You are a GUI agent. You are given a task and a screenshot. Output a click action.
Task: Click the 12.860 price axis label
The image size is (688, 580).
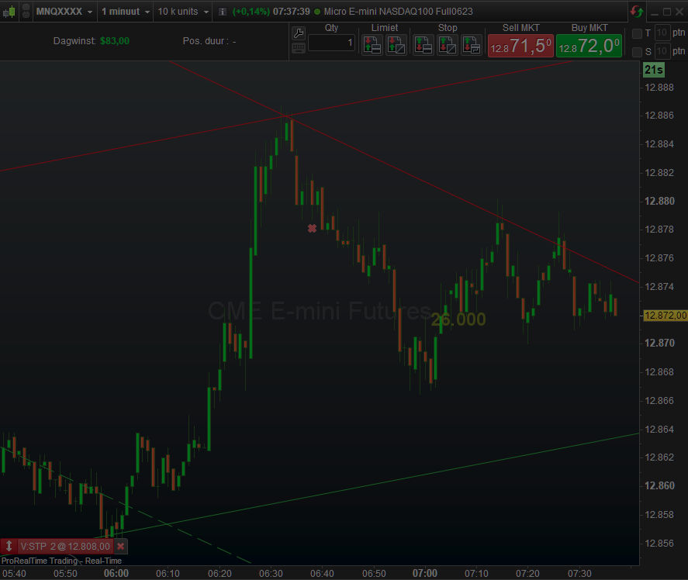659,485
